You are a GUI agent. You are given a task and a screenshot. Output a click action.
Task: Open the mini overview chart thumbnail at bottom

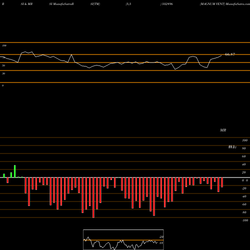123,239
